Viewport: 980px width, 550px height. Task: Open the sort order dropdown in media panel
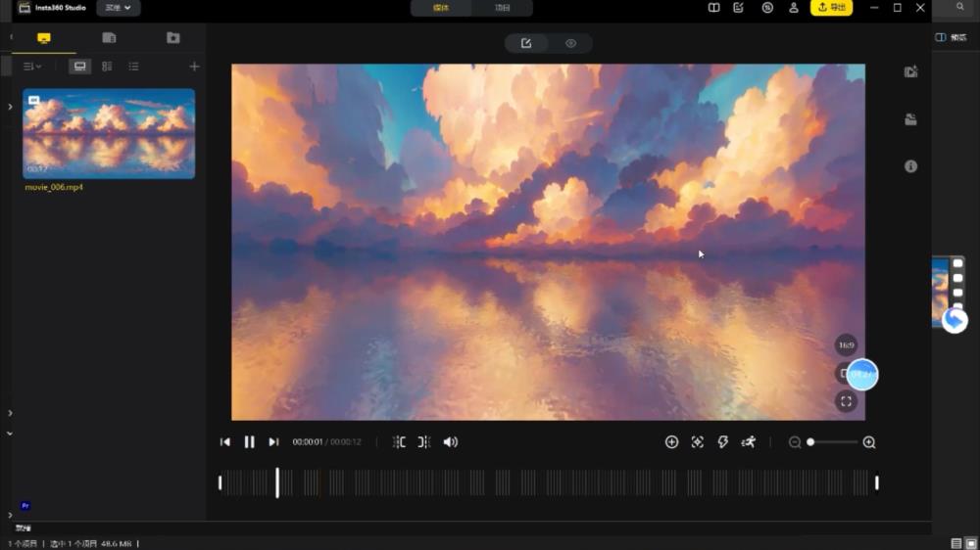pyautogui.click(x=32, y=67)
